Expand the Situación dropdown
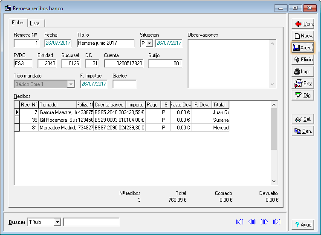 point(149,43)
